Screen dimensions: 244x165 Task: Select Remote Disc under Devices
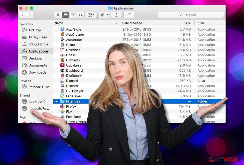point(36,87)
